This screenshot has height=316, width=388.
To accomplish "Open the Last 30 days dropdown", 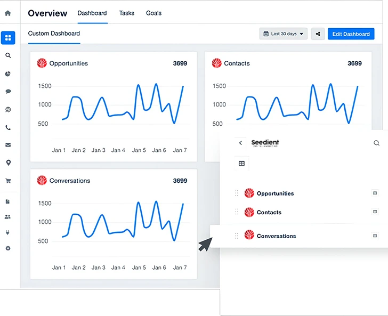I will pos(284,34).
